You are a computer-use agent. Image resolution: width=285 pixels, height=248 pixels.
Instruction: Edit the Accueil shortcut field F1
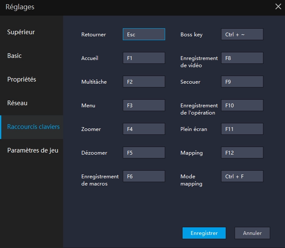point(144,58)
